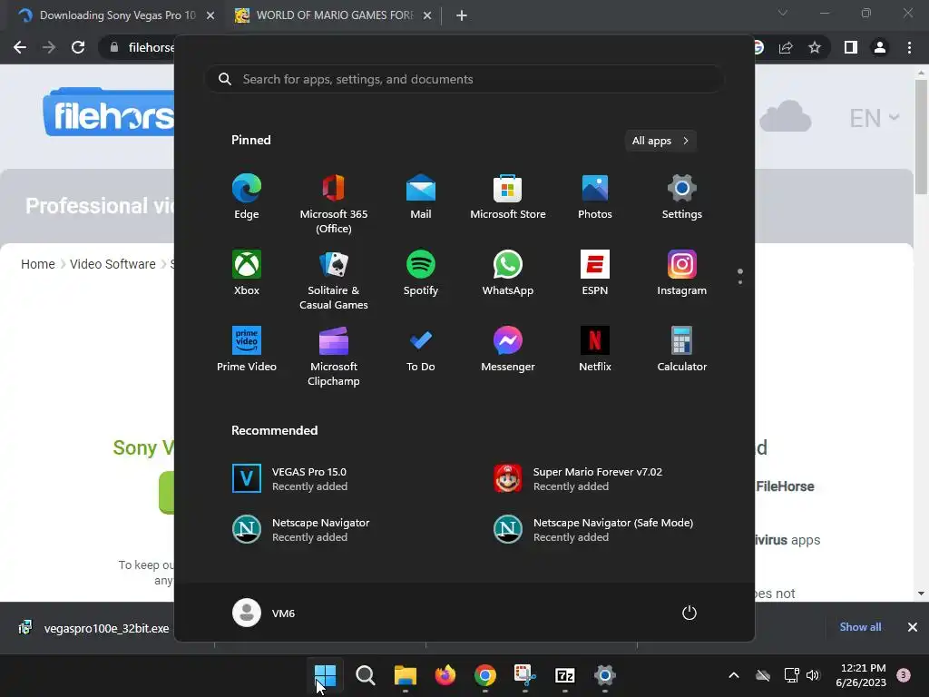Viewport: 929px width, 697px height.
Task: Open the Mail app
Action: tap(421, 197)
